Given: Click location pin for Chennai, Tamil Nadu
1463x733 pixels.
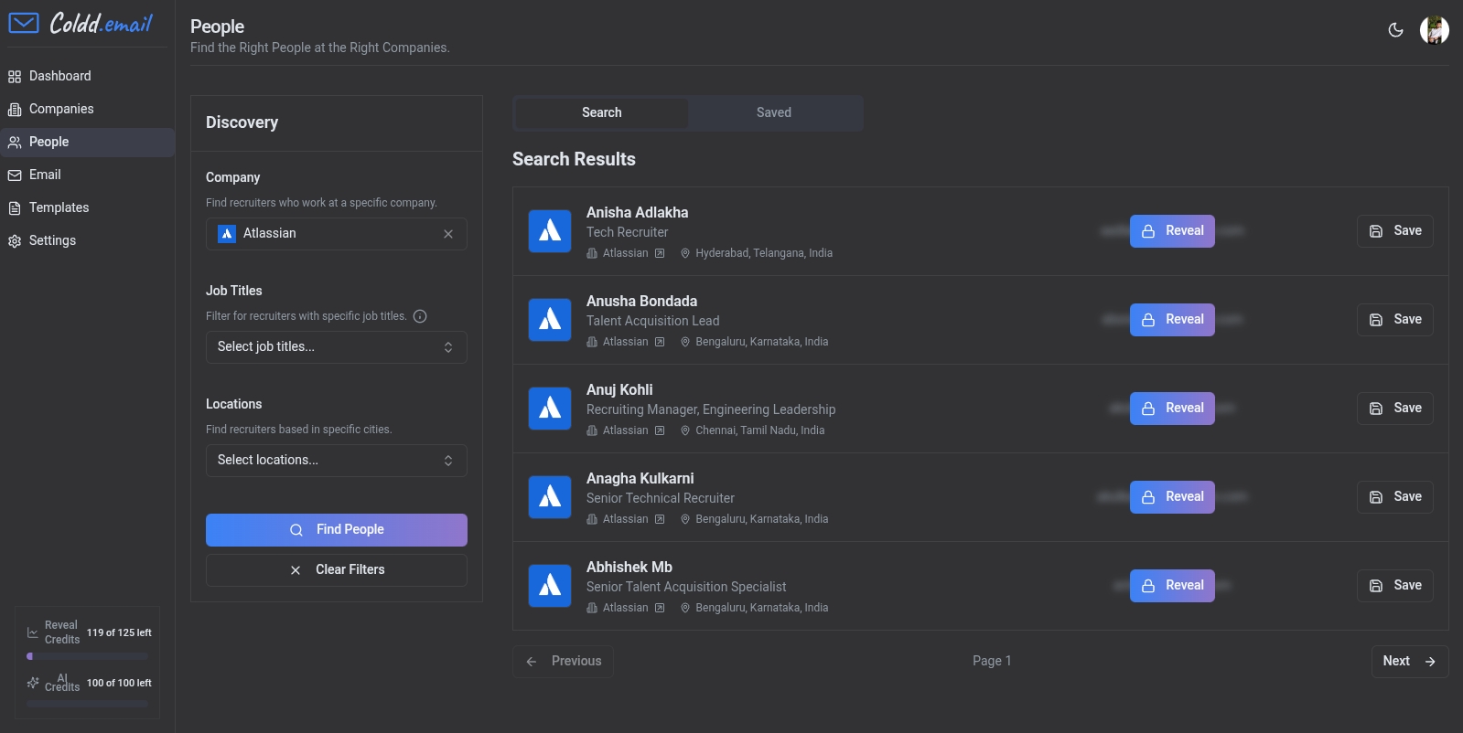Looking at the screenshot, I should [685, 430].
